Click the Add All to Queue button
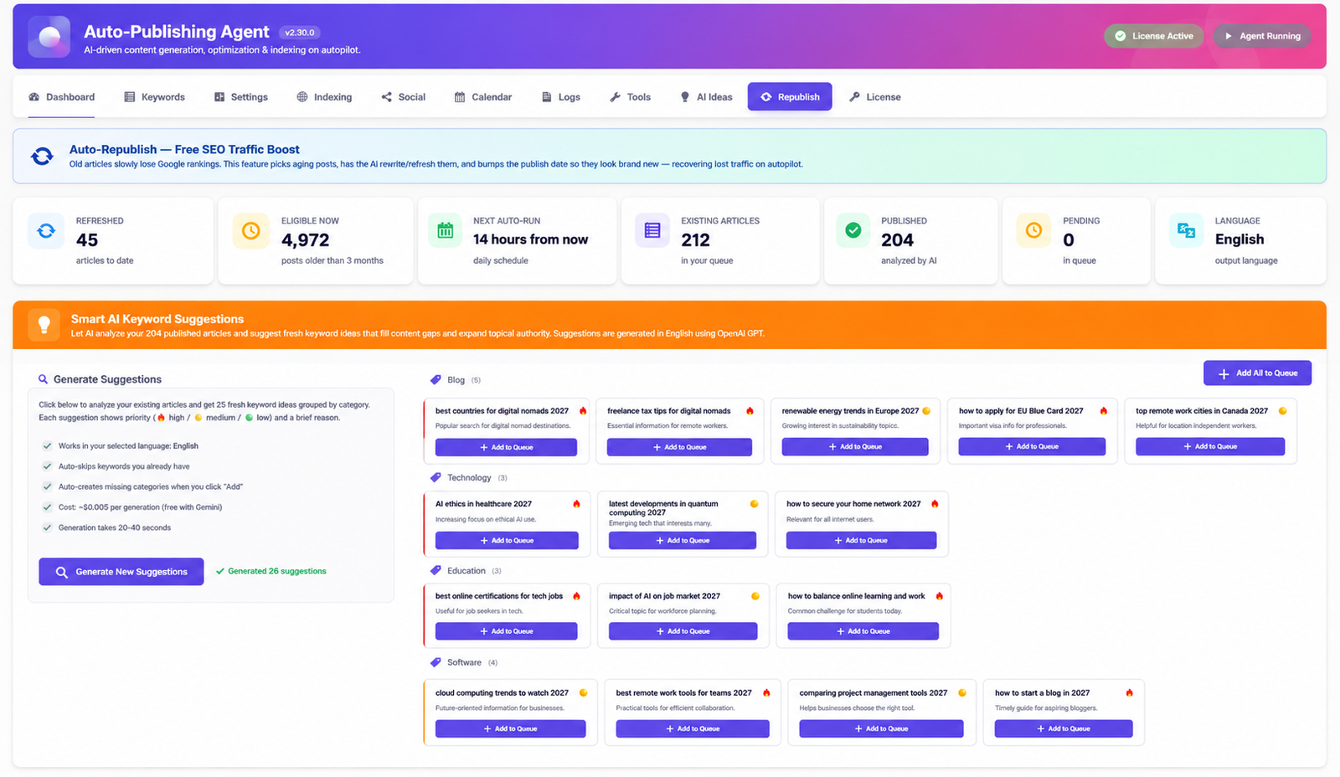The width and height of the screenshot is (1340, 777). point(1258,373)
